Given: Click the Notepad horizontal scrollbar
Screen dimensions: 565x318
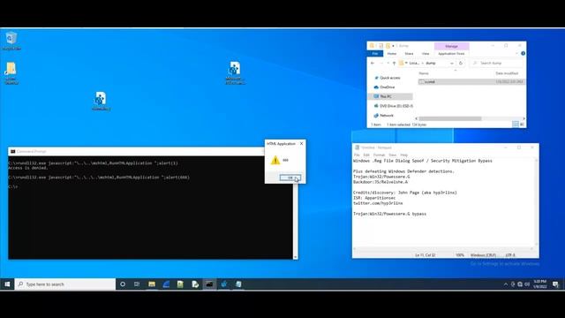Looking at the screenshot, I should pos(443,249).
